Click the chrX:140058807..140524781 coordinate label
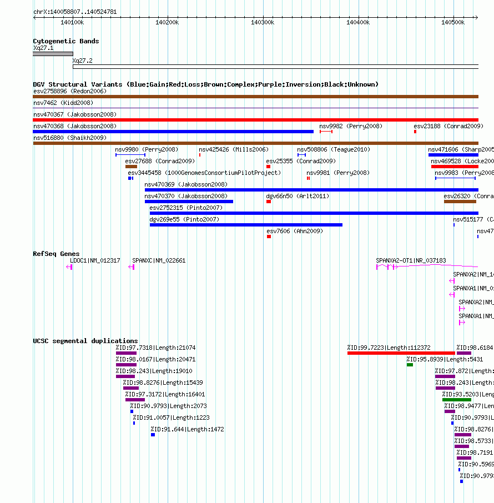Image resolution: width=494 pixels, height=503 pixels. coord(75,12)
